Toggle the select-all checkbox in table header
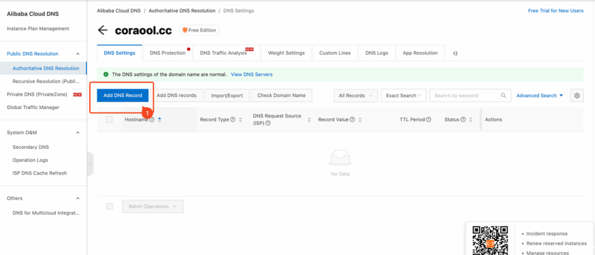This screenshot has height=255, width=595. click(x=109, y=119)
